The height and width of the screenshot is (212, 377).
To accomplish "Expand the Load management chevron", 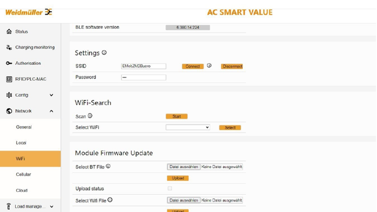I will [x=52, y=207].
